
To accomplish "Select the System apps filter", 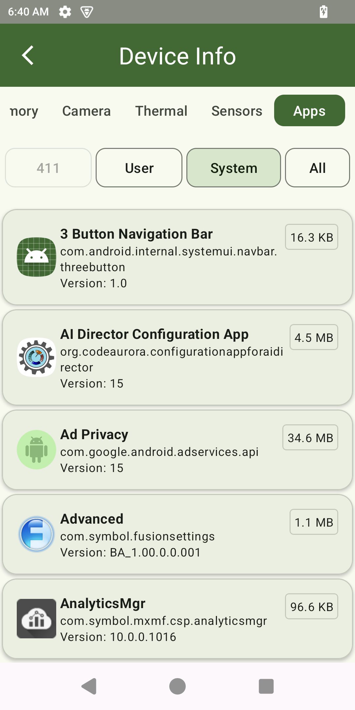I will [x=234, y=168].
